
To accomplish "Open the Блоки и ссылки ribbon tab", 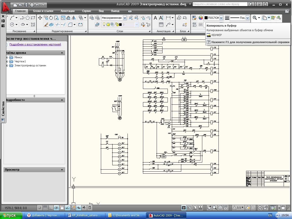I will pos(43,11).
